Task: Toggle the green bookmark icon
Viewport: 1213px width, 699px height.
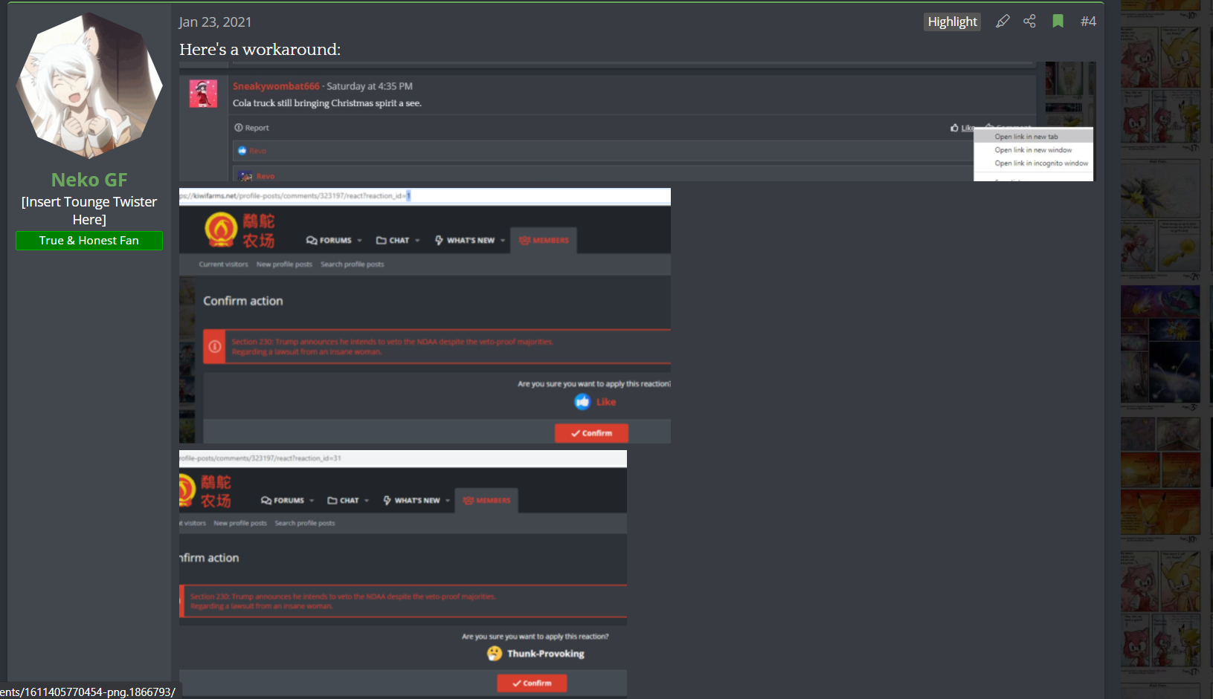Action: (1058, 22)
